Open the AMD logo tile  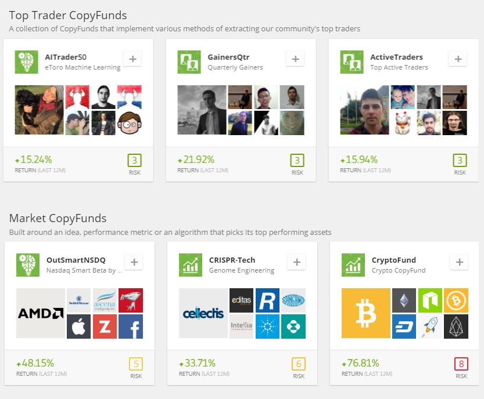pos(41,313)
